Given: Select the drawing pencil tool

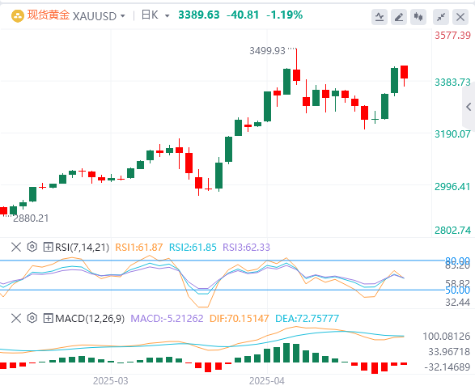Looking at the screenshot, I should tap(399, 17).
